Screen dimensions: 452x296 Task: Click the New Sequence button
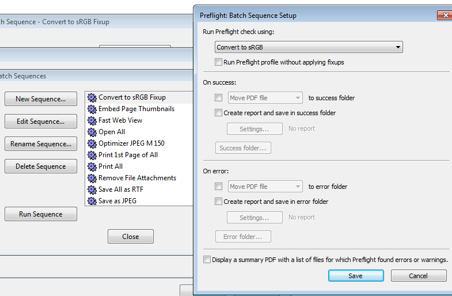[41, 99]
